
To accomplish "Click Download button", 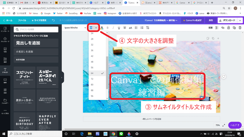I will coord(227,20).
